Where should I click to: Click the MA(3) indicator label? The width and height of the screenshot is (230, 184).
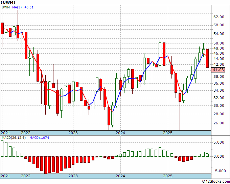click(x=17, y=7)
